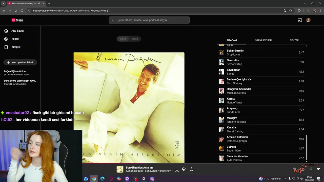Select the SIRADAKİ tab

232,40
